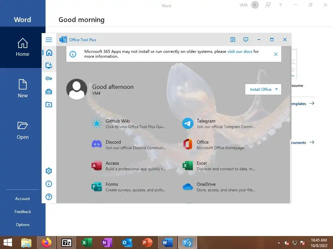Click the more templates arrow in Word
Image resolution: width=333 pixels, height=249 pixels.
[x=312, y=103]
